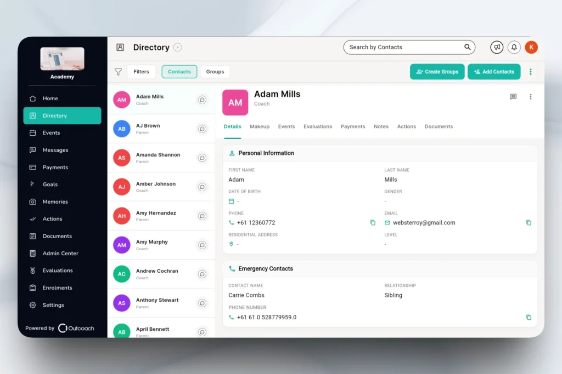562x374 pixels.
Task: Select the Details tab
Action: [x=232, y=126]
